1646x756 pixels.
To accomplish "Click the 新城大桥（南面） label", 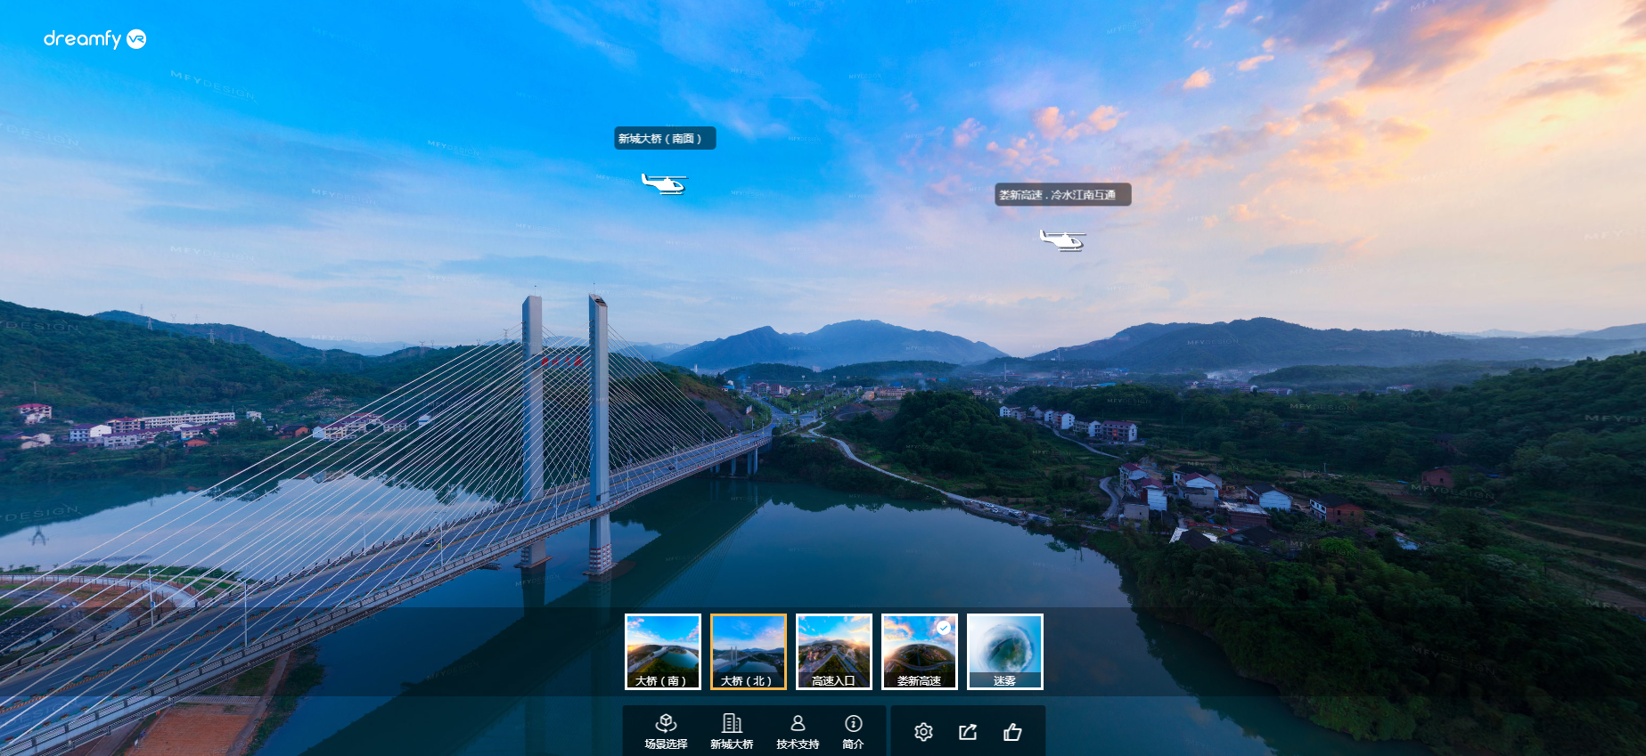I will (664, 139).
